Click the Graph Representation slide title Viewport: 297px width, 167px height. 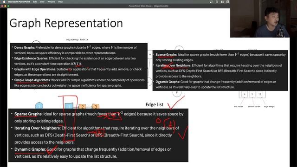coord(66,23)
